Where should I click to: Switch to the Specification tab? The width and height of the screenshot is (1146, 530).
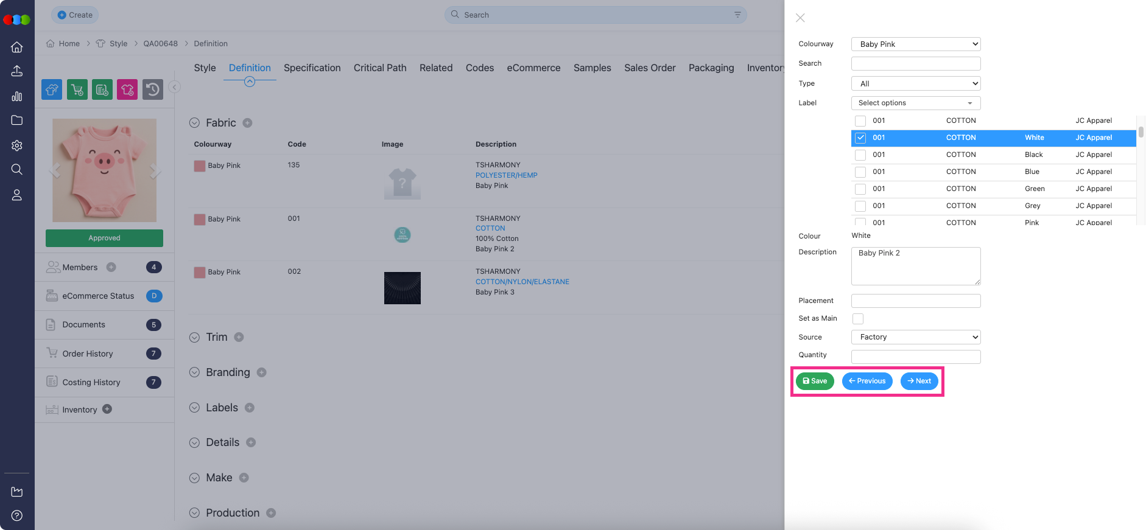click(x=312, y=68)
